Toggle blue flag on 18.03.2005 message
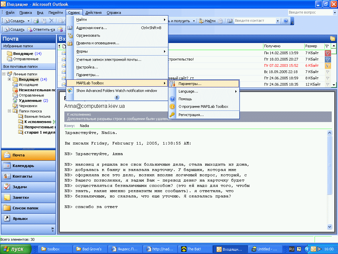The width and height of the screenshot is (338, 254). click(327, 59)
